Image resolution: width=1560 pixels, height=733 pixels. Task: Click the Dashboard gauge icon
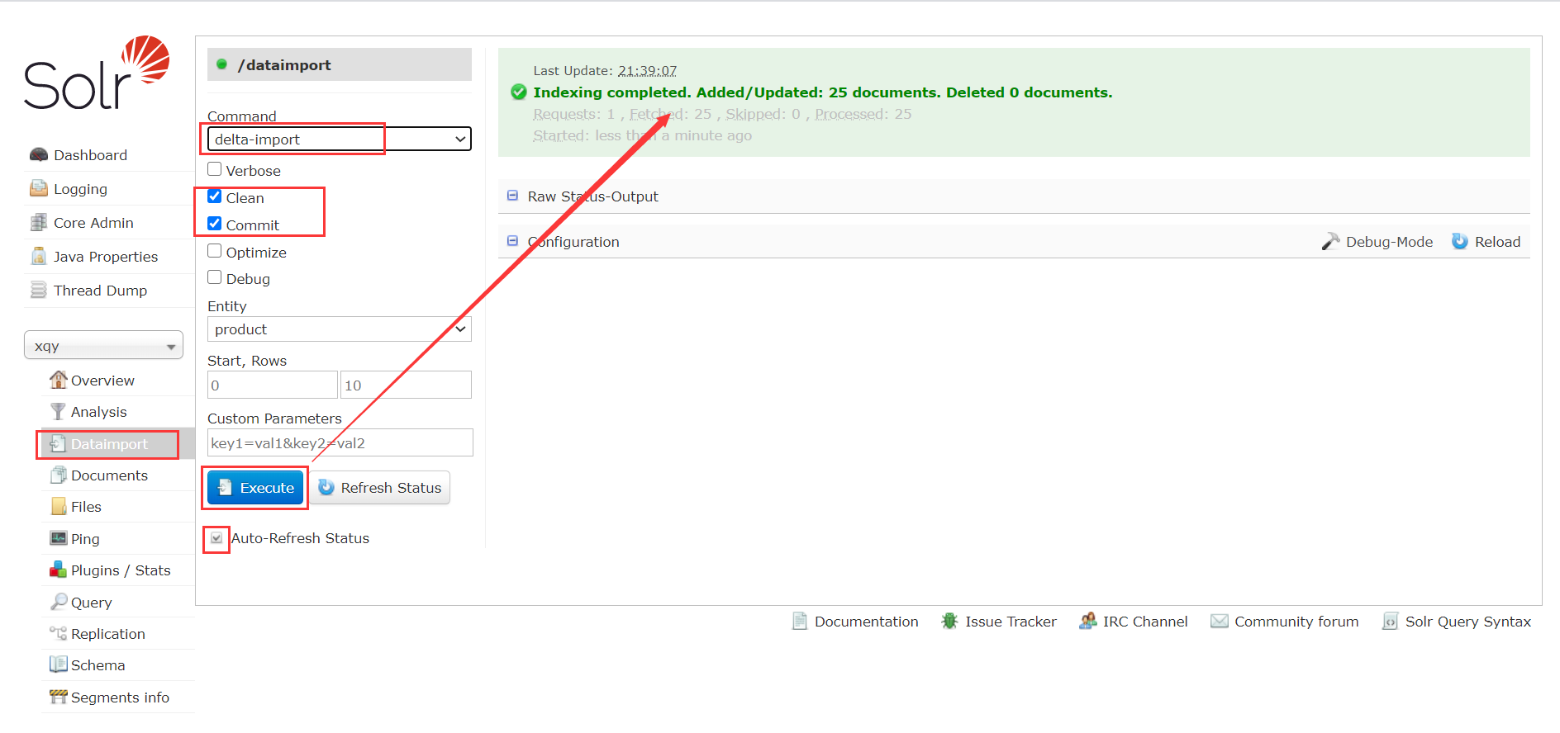(38, 155)
